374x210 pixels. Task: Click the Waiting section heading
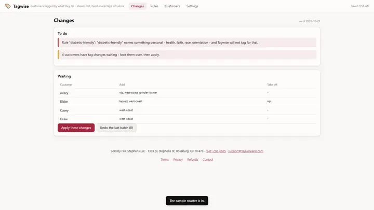pyautogui.click(x=64, y=76)
